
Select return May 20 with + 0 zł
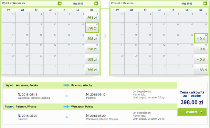201,38
